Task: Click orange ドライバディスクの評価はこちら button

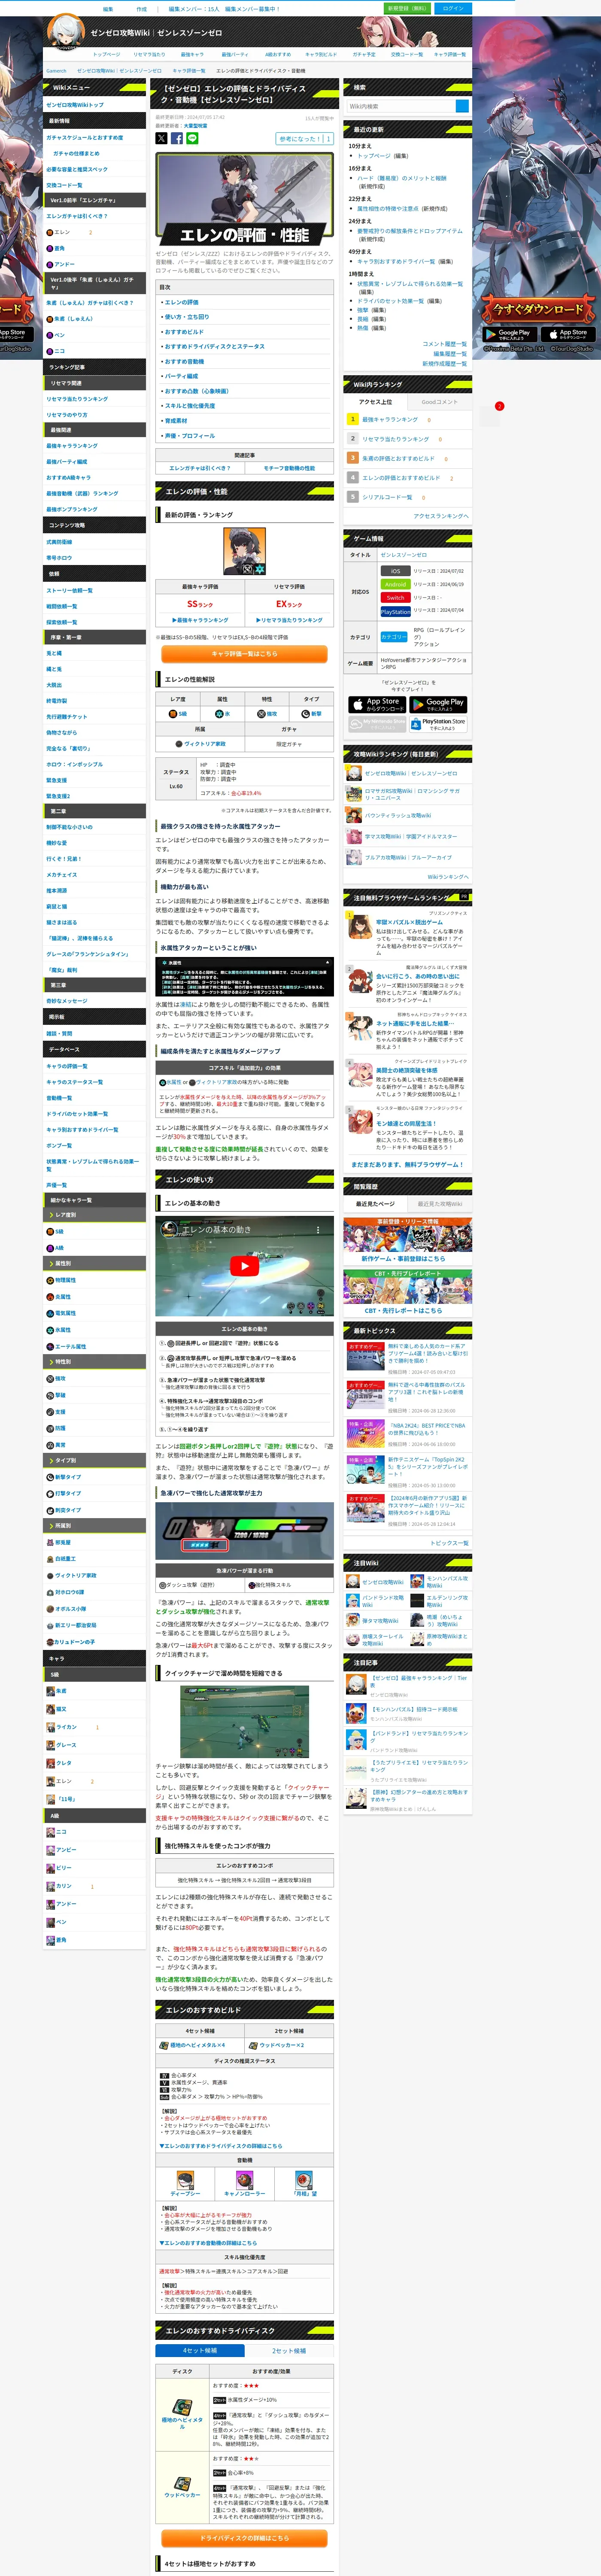Action: 244,2538
